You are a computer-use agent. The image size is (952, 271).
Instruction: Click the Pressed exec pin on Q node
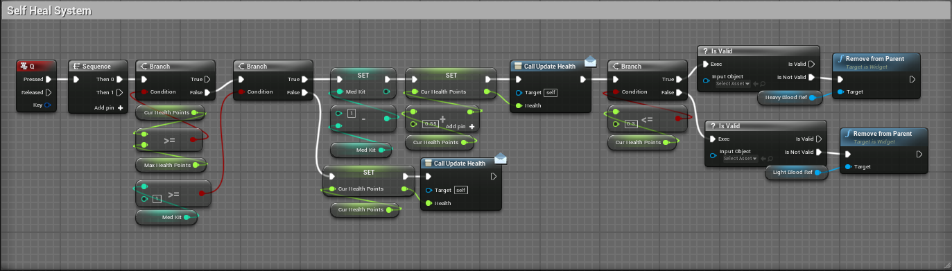pyautogui.click(x=49, y=79)
